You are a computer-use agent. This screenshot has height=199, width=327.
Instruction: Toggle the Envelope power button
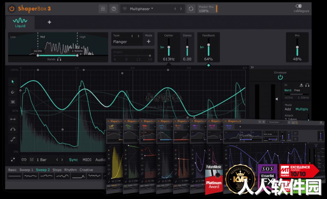[x=280, y=77]
